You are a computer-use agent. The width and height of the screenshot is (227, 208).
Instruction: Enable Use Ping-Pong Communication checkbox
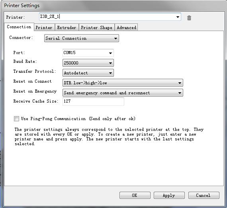click(x=16, y=119)
